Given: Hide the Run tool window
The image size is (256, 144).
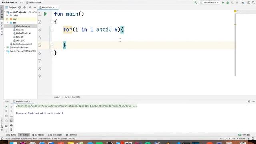Looking at the screenshot, I should 254,102.
